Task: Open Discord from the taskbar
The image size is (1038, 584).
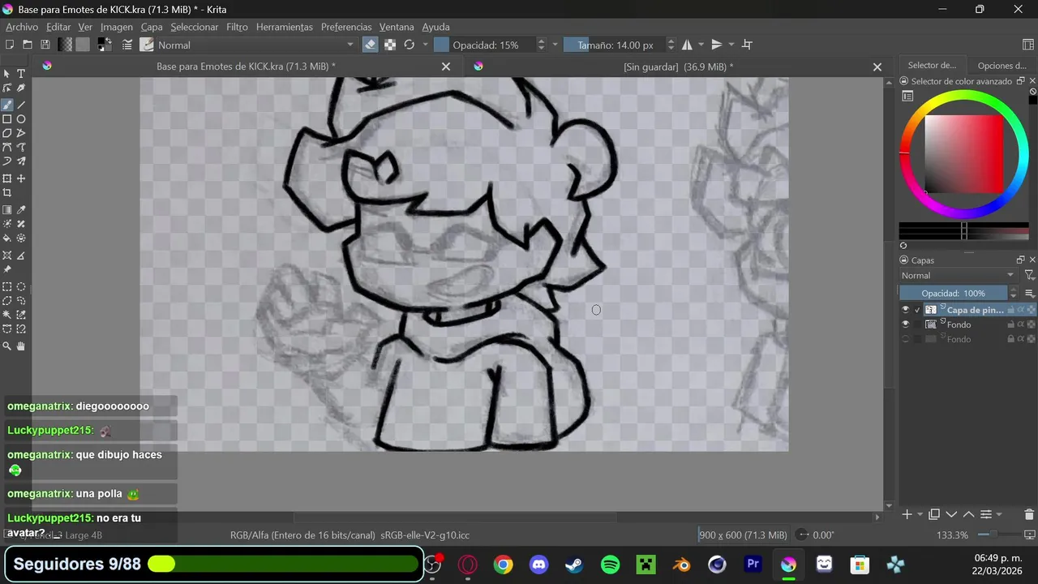Action: pos(538,565)
